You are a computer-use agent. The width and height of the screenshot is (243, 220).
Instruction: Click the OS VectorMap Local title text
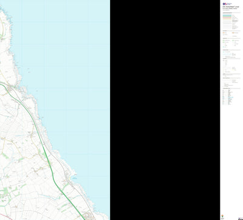[x=231, y=7]
